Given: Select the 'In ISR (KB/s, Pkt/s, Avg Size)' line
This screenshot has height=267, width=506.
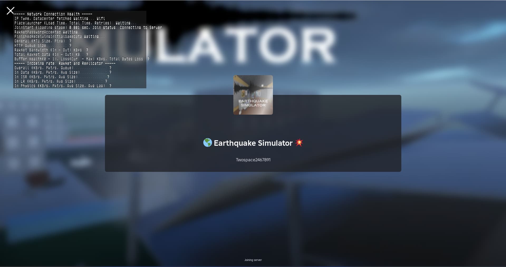Looking at the screenshot, I should [x=62, y=77].
